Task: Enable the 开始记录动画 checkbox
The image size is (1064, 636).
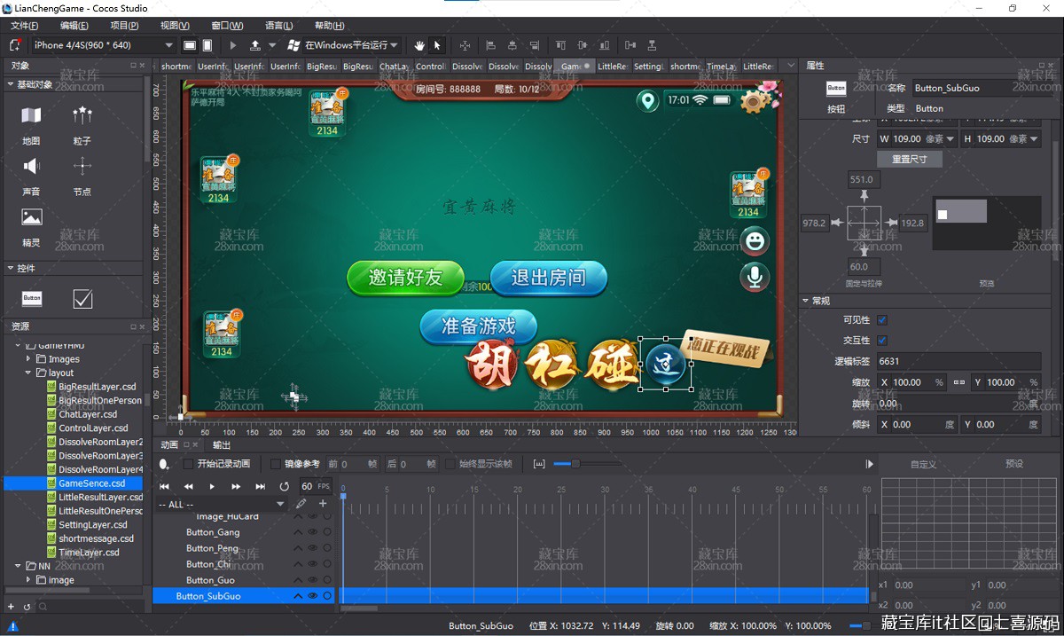Action: click(188, 464)
